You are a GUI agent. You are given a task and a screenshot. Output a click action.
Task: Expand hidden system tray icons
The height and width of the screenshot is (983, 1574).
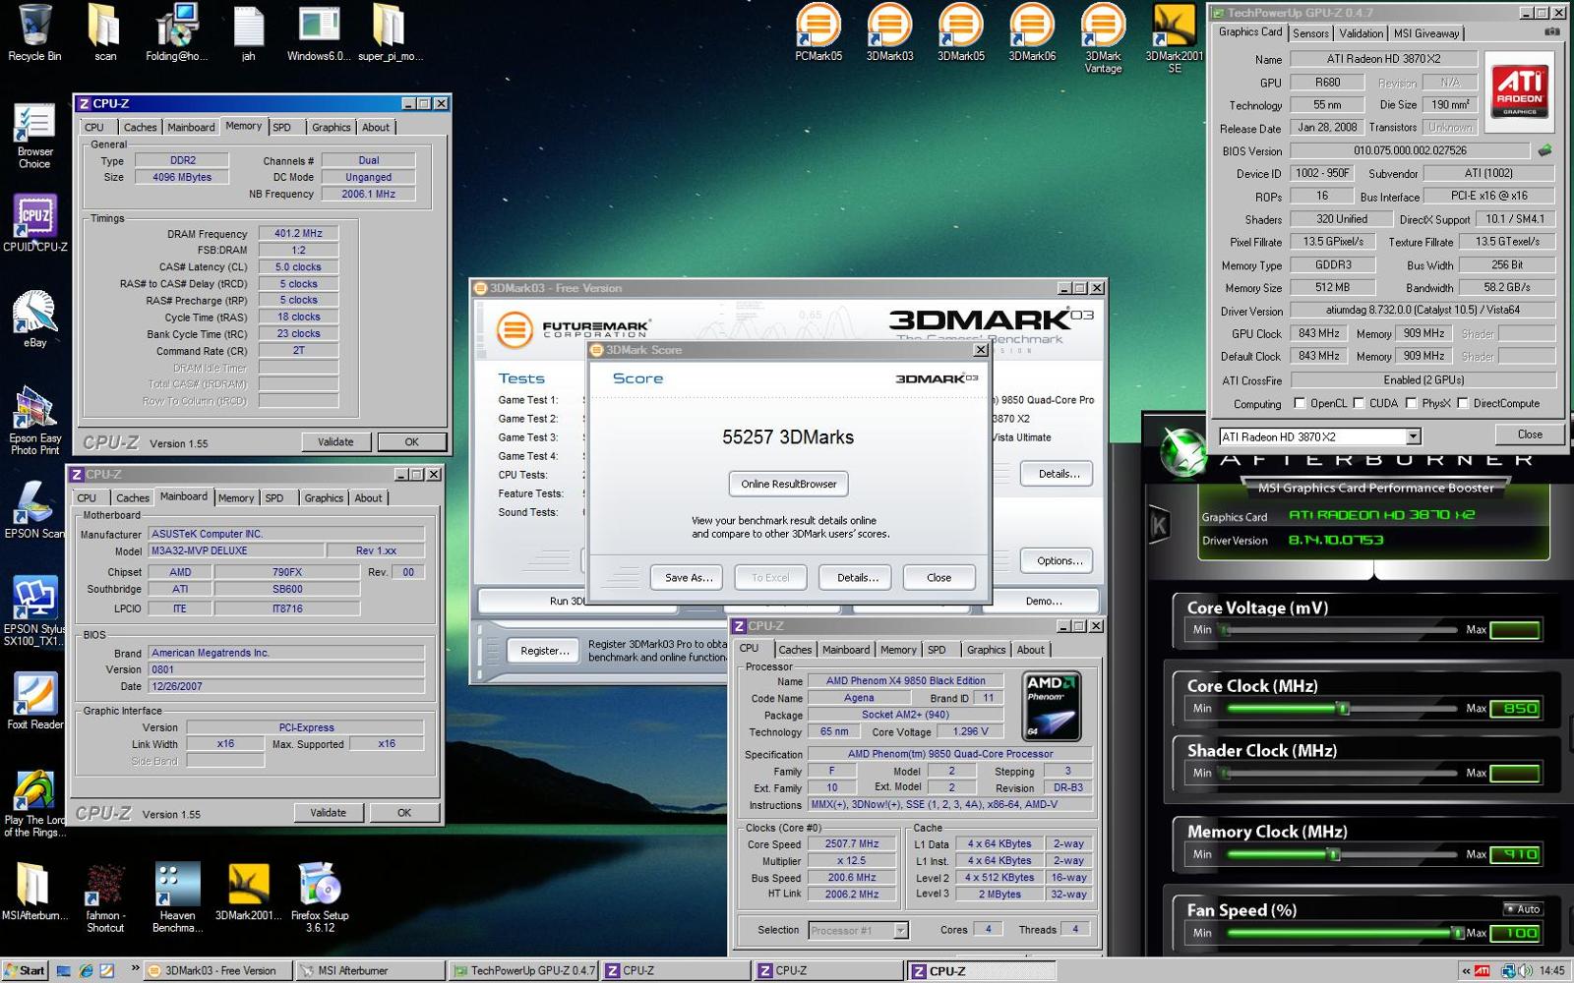click(1466, 970)
